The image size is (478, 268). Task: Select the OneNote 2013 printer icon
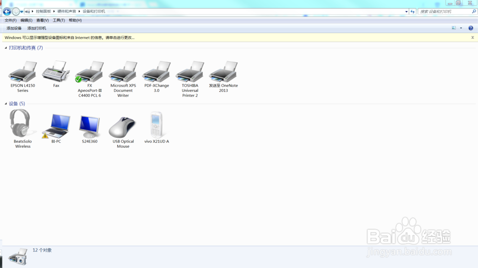click(x=223, y=72)
